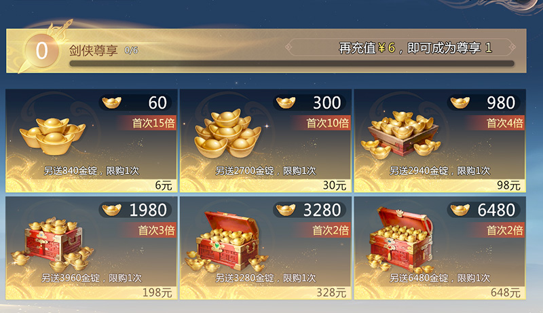Pick the open red chest for 3280
Screen dimensions: 543x313
(227, 241)
